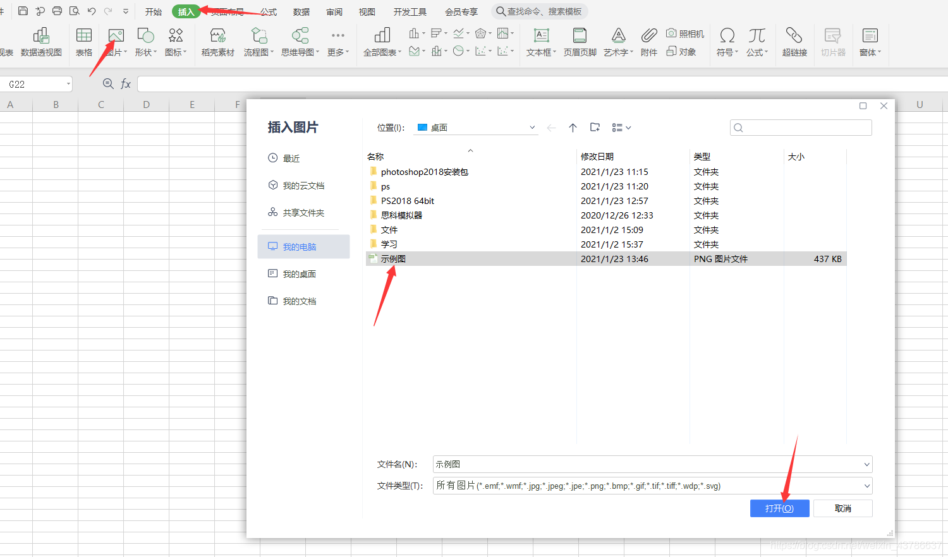This screenshot has height=557, width=948.
Task: Select 我的电脑 in dialog sidebar
Action: [303, 246]
